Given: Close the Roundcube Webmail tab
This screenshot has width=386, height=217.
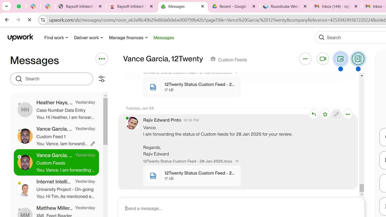Looking at the screenshot, I should point(305,6).
